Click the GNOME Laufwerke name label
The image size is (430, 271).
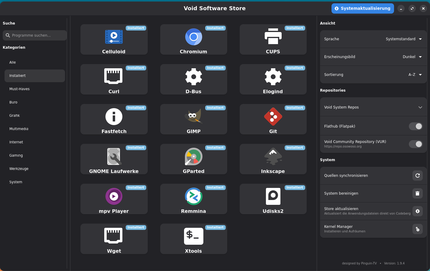coord(114,171)
